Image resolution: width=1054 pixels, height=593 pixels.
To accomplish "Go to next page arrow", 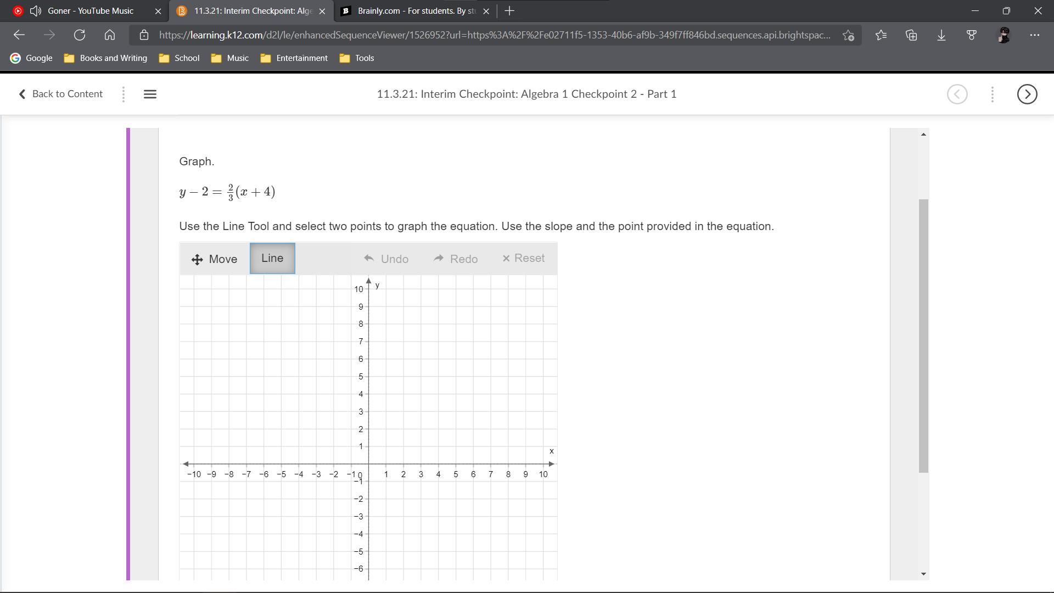I will click(x=1027, y=94).
